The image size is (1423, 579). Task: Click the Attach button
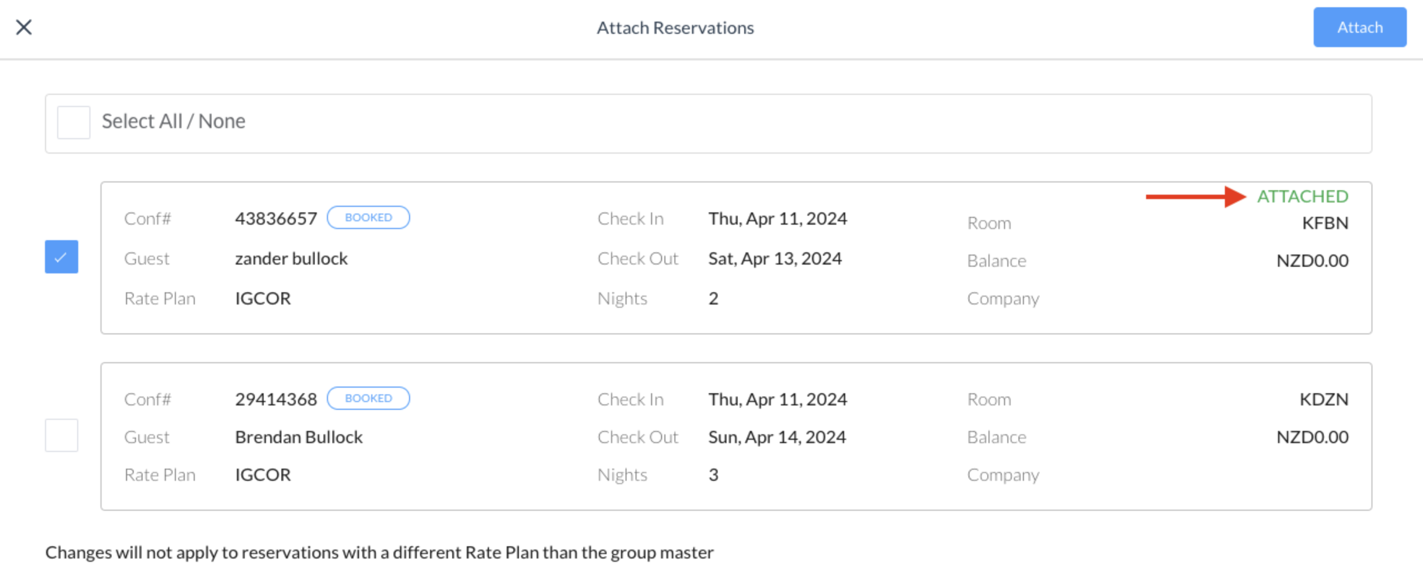pos(1359,27)
